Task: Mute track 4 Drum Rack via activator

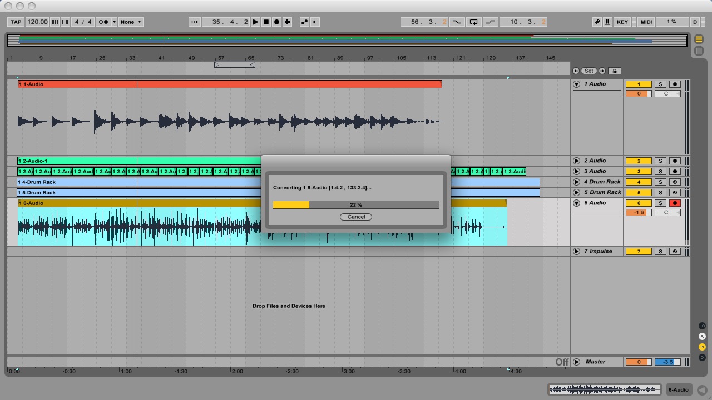Action: click(x=639, y=182)
